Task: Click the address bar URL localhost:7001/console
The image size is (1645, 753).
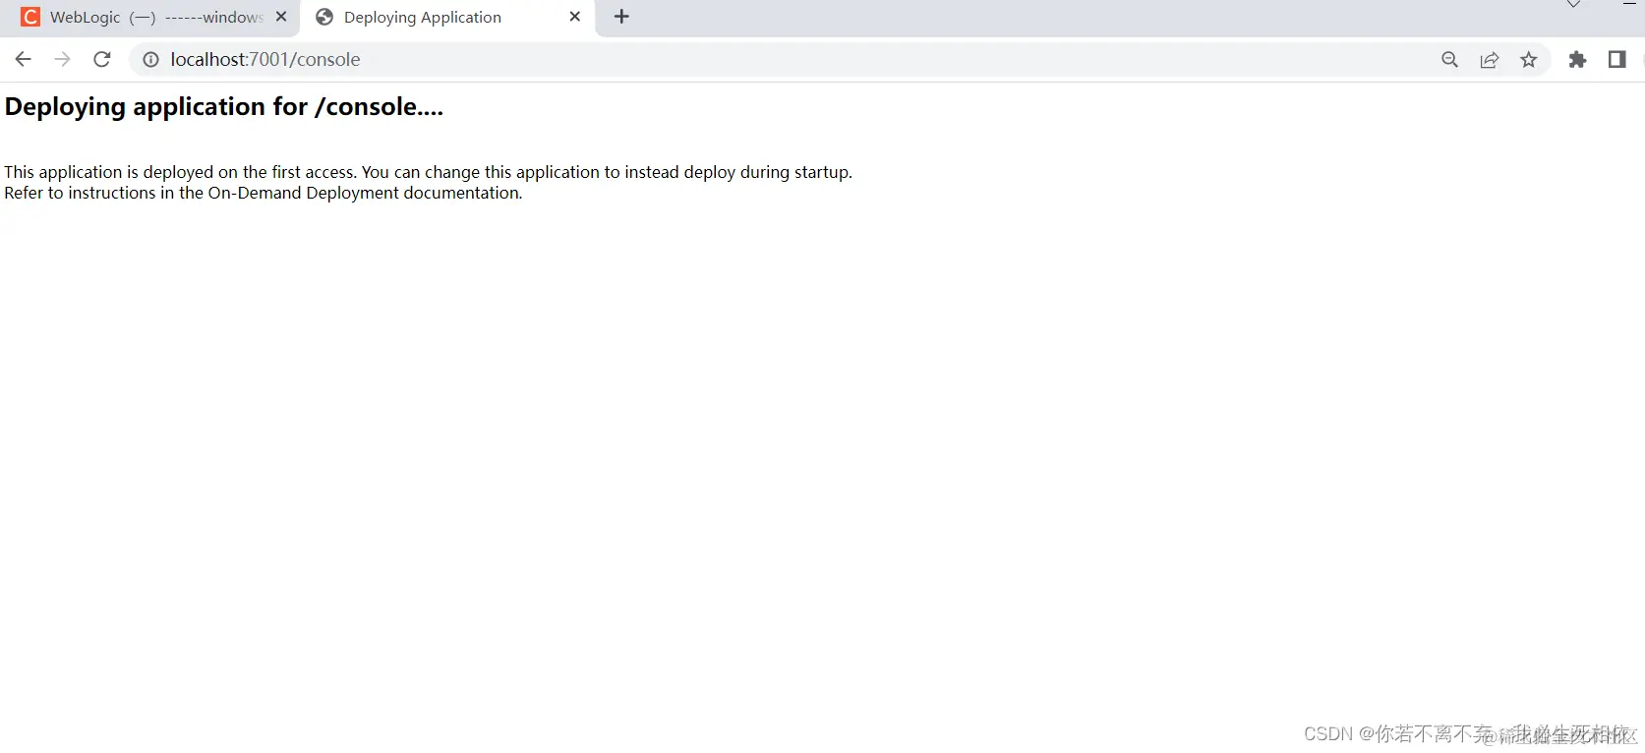Action: point(265,60)
